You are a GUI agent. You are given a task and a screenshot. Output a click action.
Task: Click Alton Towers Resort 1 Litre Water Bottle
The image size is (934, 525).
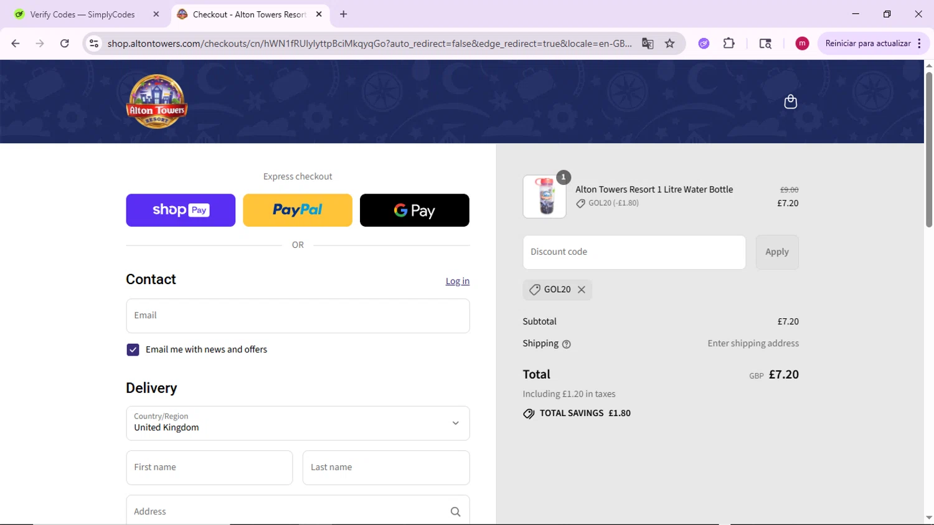(654, 189)
